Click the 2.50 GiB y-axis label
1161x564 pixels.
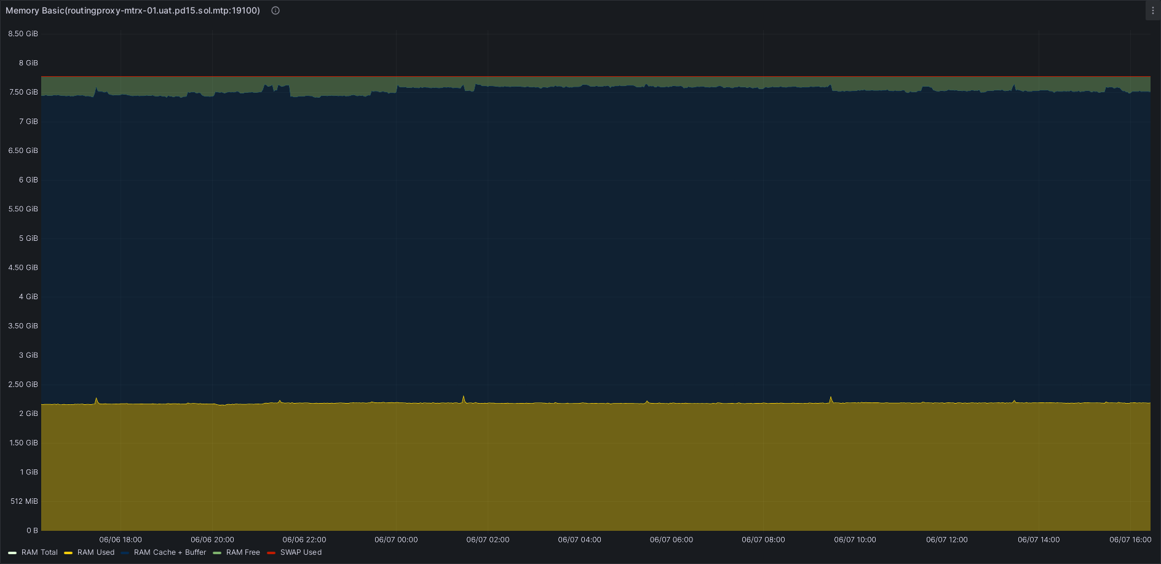[x=23, y=384]
